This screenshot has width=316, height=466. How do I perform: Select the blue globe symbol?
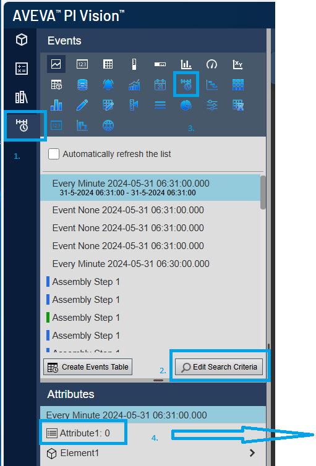tap(108, 125)
